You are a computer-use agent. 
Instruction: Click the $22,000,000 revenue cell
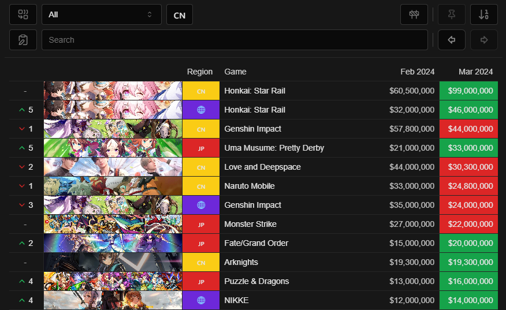point(468,224)
